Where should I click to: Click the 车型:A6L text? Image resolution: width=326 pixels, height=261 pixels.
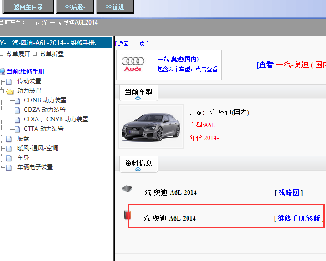pyautogui.click(x=202, y=125)
